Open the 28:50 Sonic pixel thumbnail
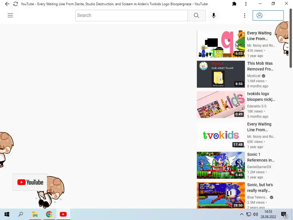This screenshot has width=293, height=220. tap(221, 195)
